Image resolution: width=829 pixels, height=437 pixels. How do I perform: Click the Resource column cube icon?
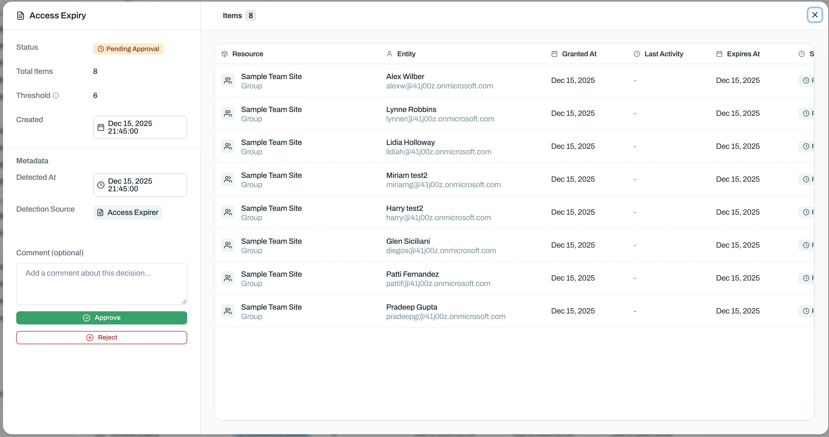click(x=225, y=54)
